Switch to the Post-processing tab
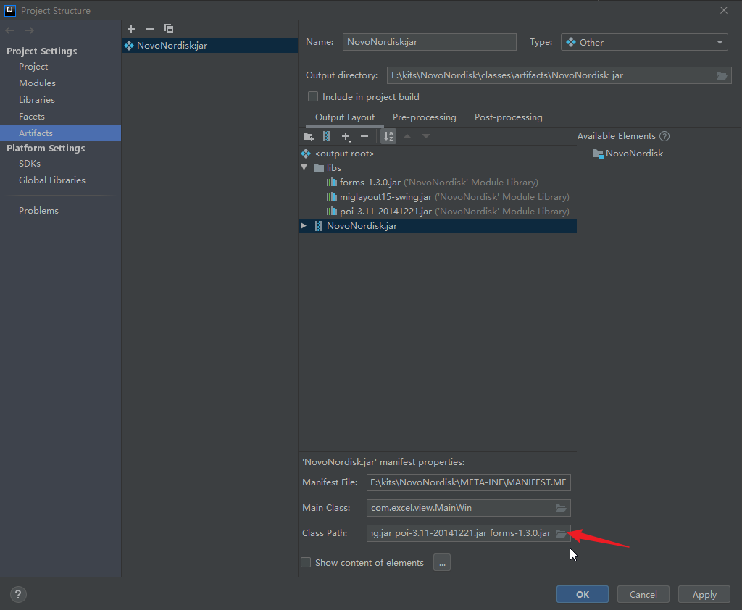The height and width of the screenshot is (610, 742). tap(508, 117)
